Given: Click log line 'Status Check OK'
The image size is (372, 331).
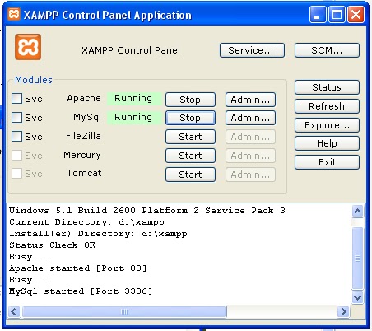Looking at the screenshot, I should pos(53,245).
